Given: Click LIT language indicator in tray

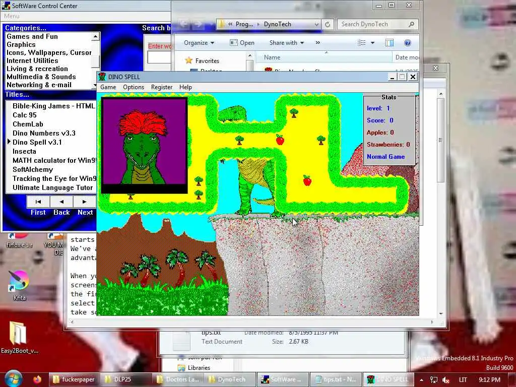Looking at the screenshot, I should 463,380.
